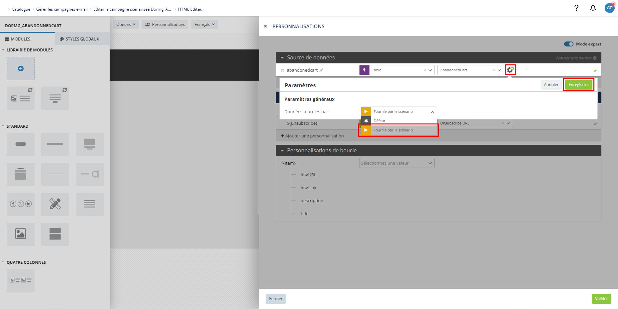618x309 pixels.
Task: Collapse the Librairie de modules section
Action: point(3,50)
